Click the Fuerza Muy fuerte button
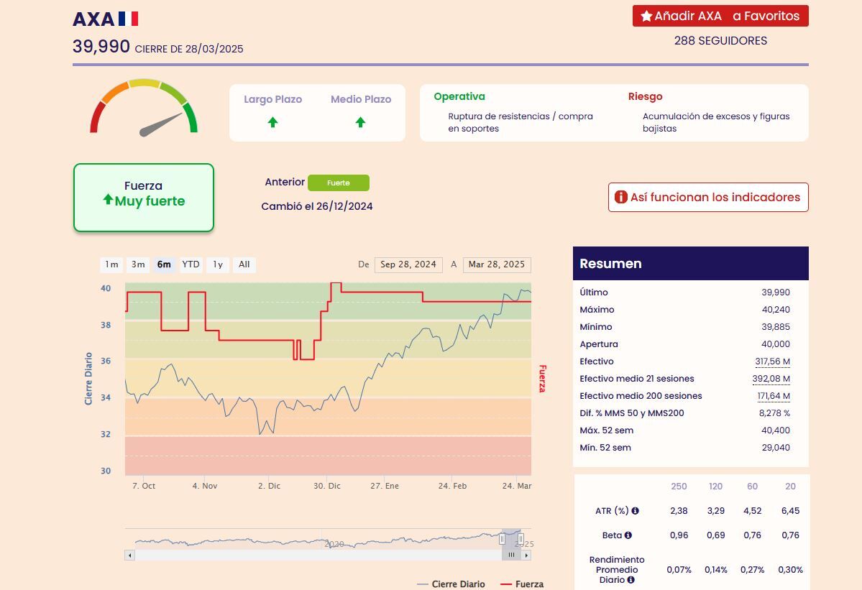This screenshot has width=862, height=590. pyautogui.click(x=144, y=198)
